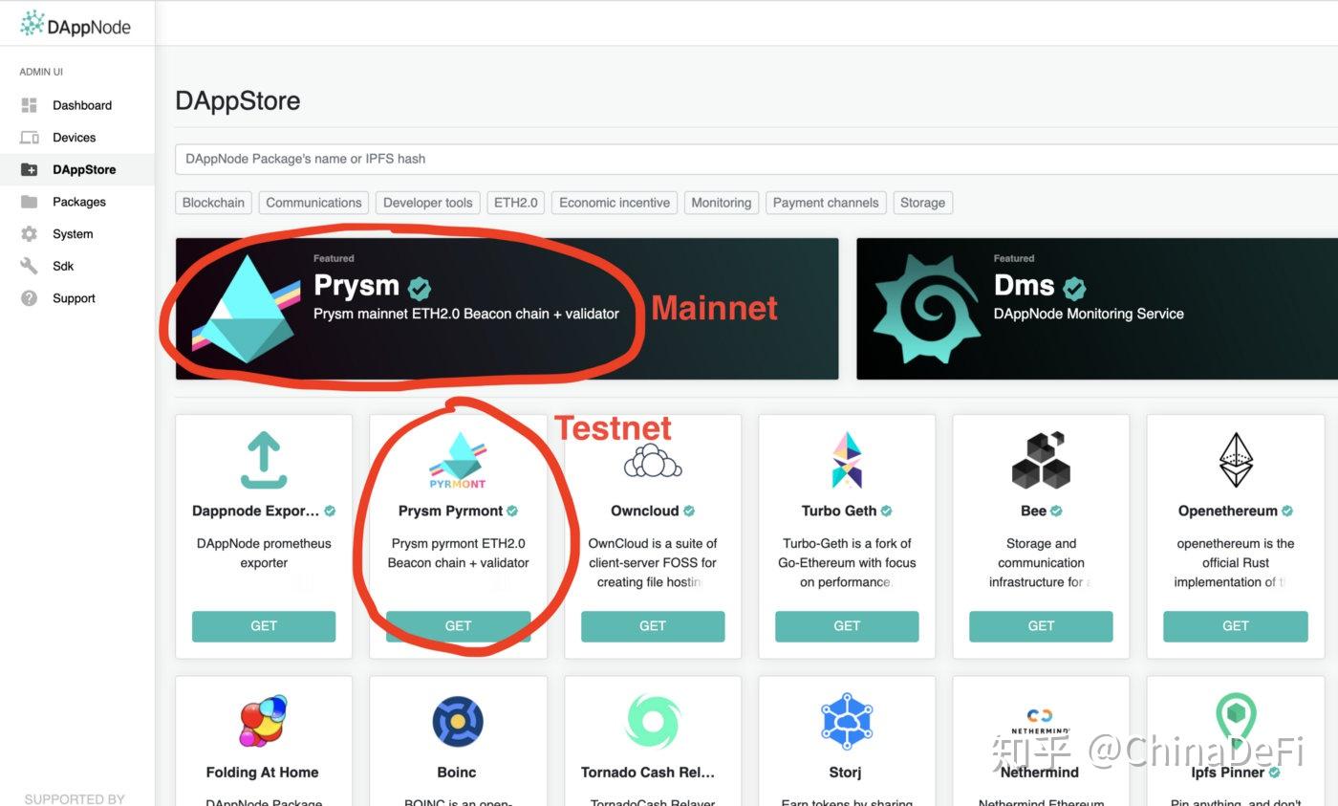The height and width of the screenshot is (806, 1338).
Task: Filter by Developer tools category
Action: click(x=428, y=203)
